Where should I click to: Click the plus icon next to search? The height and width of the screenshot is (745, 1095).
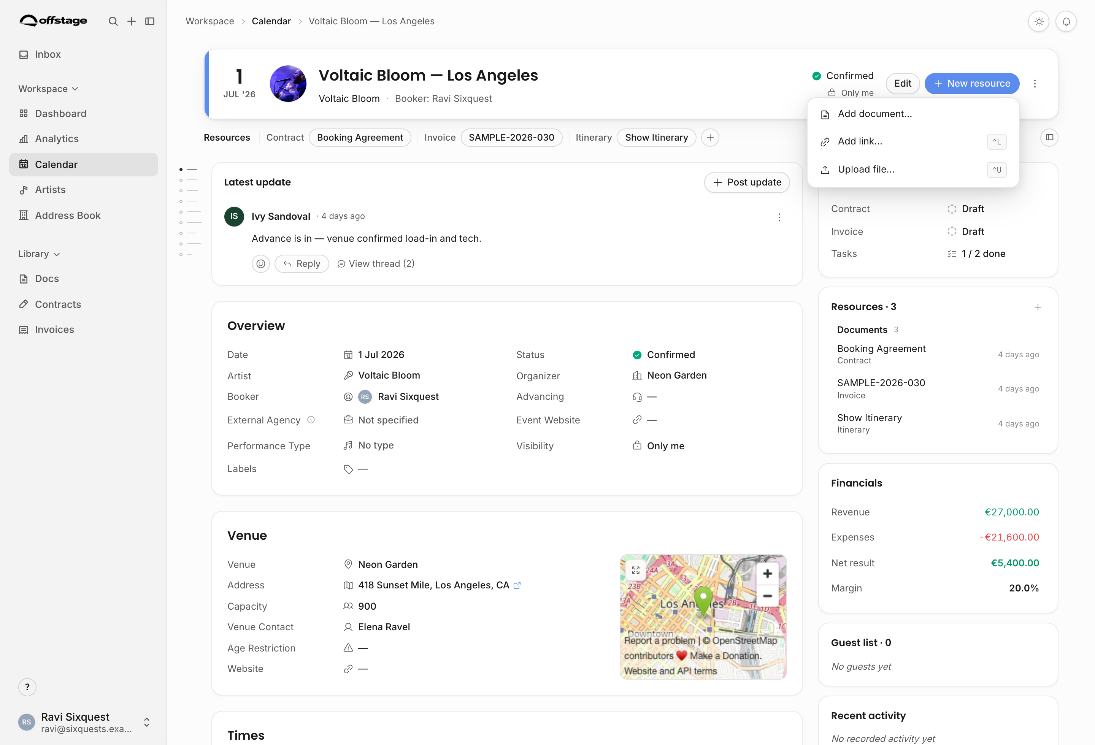coord(132,21)
